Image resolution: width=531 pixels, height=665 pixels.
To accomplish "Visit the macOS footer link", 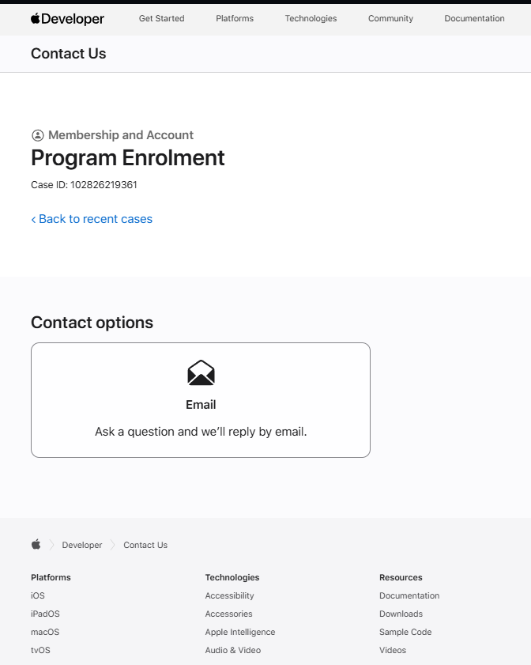I will (x=45, y=632).
